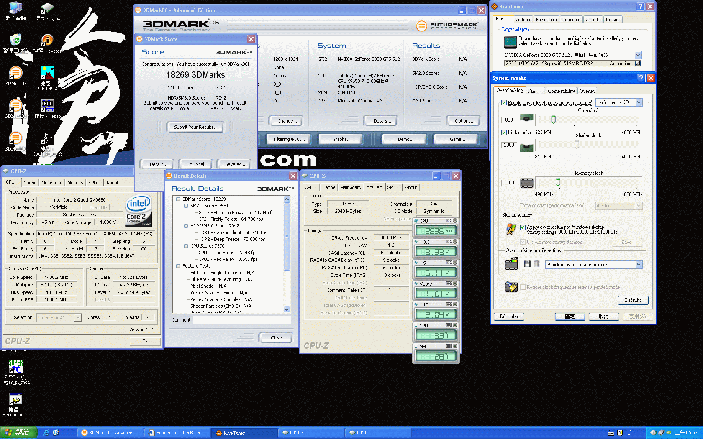Click Submit Your Results button

[195, 127]
